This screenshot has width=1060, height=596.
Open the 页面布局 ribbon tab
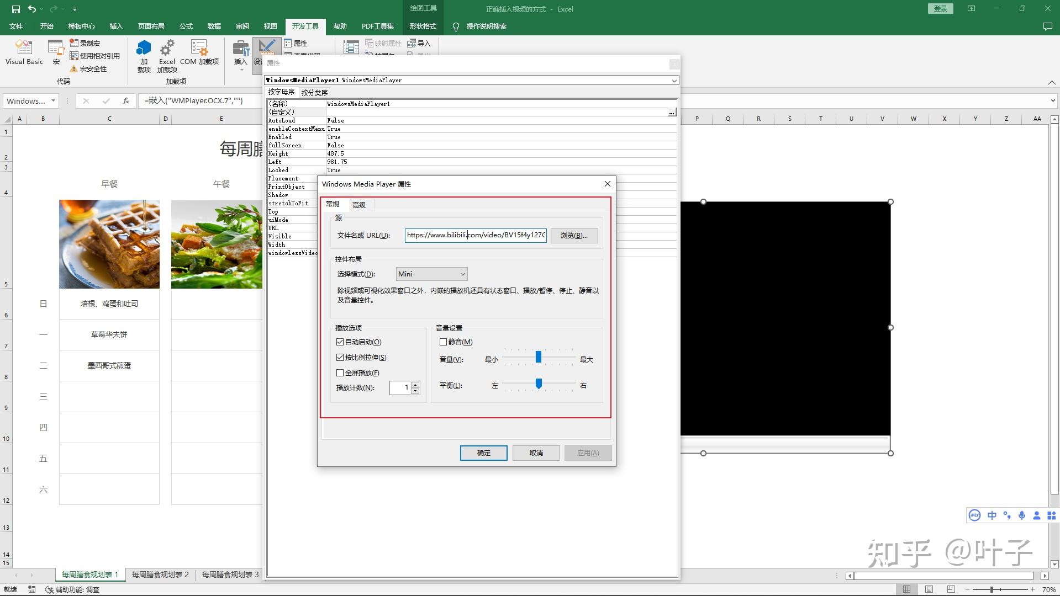click(151, 26)
